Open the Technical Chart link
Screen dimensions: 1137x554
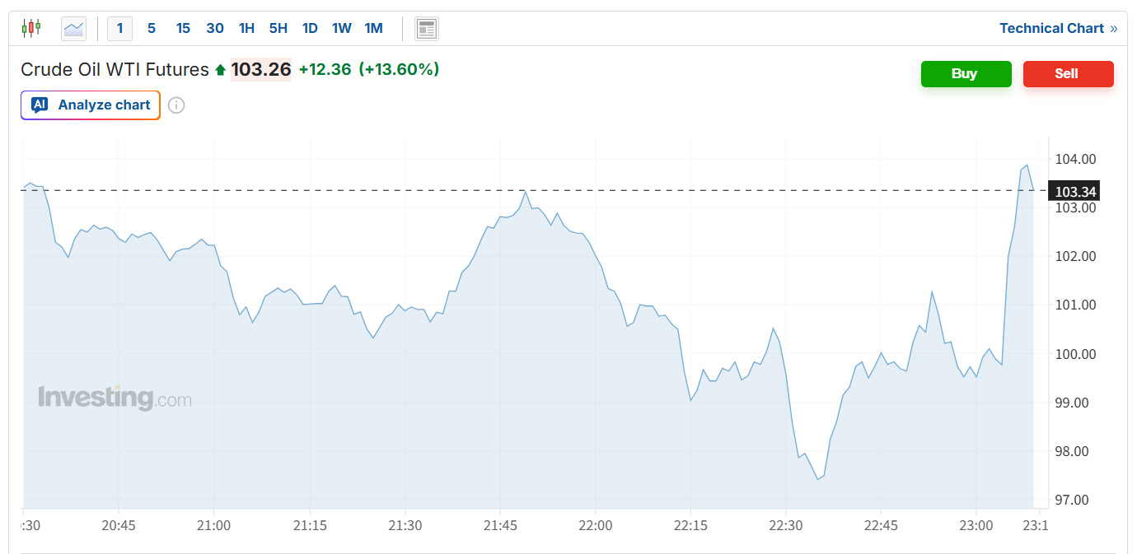(1051, 28)
